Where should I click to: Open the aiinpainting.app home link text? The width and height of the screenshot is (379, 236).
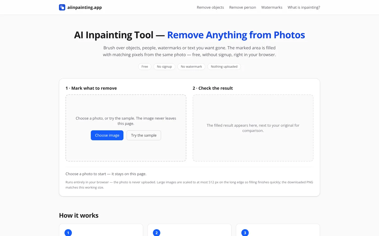84,7
